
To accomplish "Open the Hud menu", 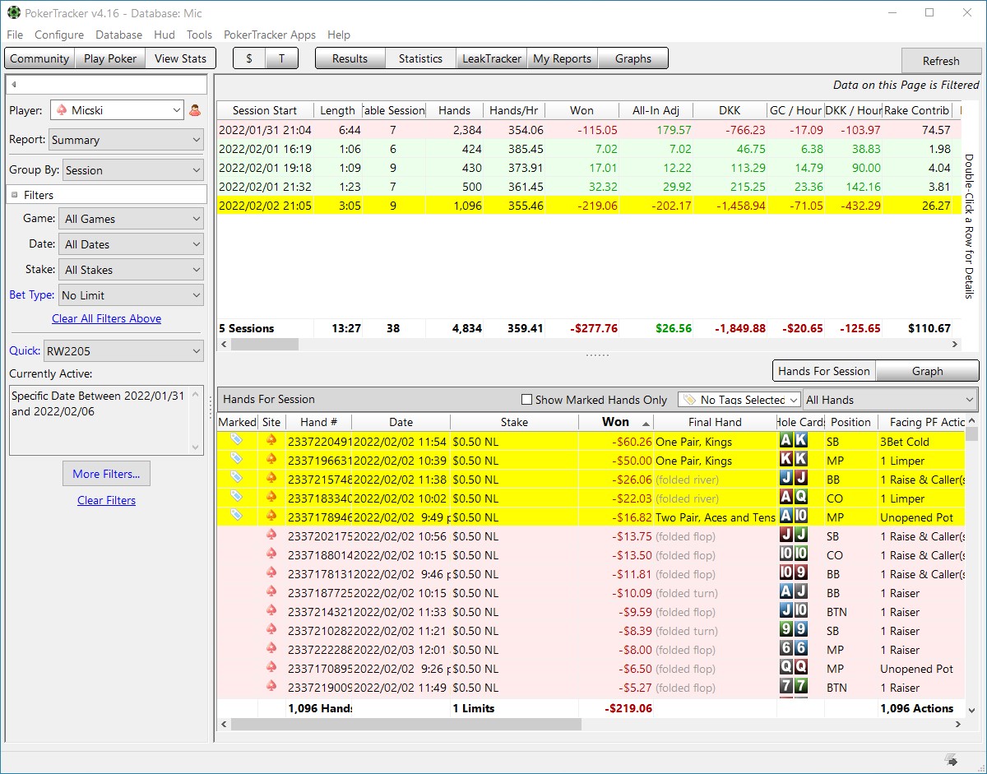I will point(164,35).
